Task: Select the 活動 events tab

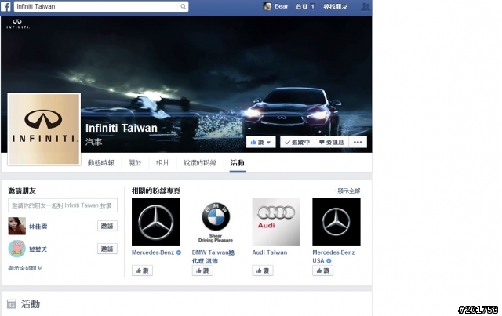Action: [238, 163]
